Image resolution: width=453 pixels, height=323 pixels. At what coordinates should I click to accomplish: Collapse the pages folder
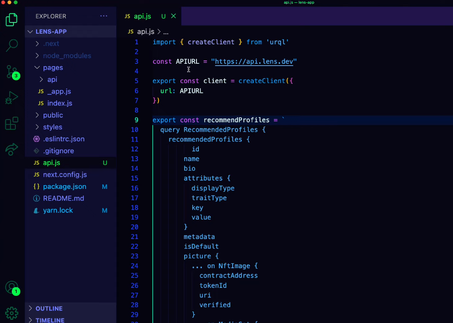pos(53,68)
